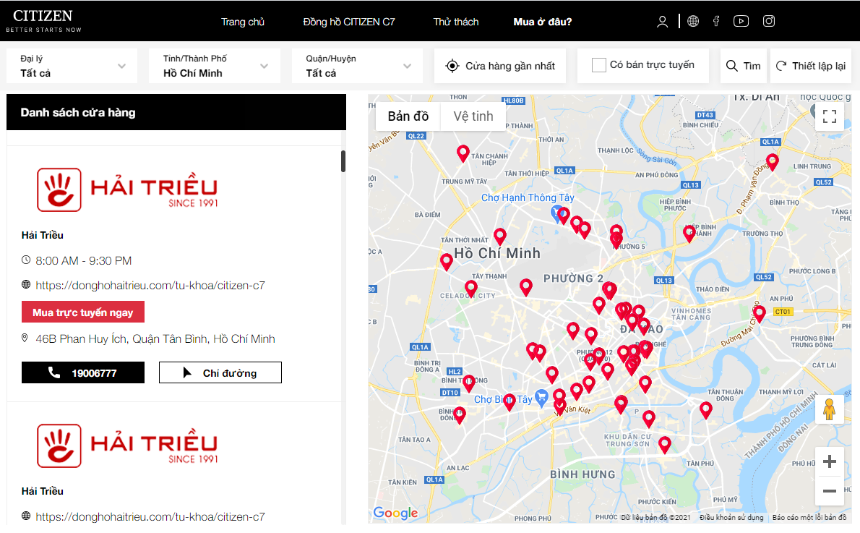Screen dimensions: 860x533
Task: Open the 'Quận/Huyện' dropdown
Action: (x=357, y=66)
